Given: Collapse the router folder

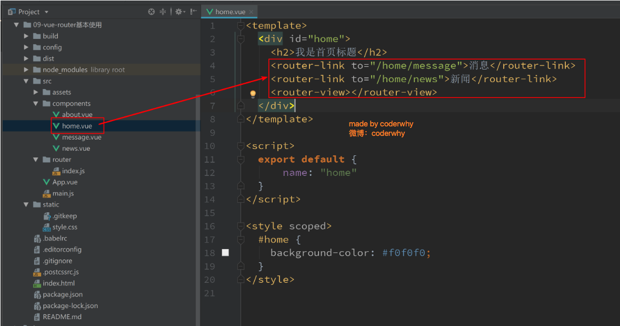Looking at the screenshot, I should click(x=36, y=160).
